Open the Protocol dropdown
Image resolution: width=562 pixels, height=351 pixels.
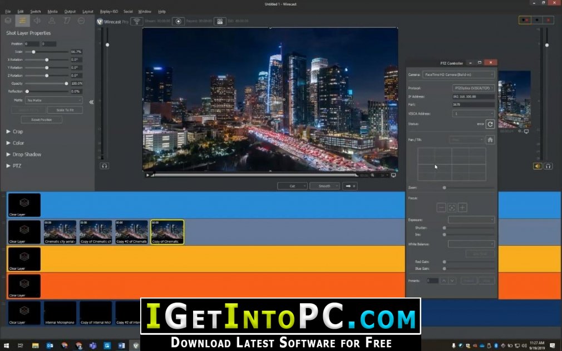474,88
